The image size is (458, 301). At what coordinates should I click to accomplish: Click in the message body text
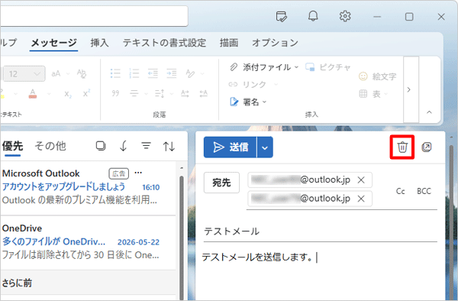[x=257, y=257]
